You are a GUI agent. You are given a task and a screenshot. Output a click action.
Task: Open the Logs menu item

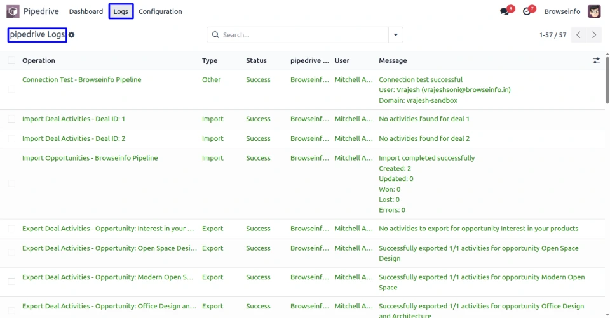[x=121, y=11]
